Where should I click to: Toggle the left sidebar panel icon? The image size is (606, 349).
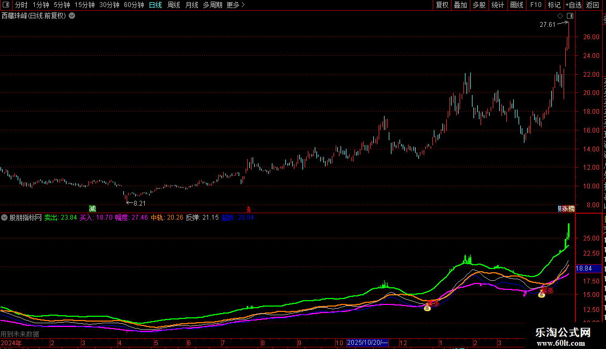(6, 5)
